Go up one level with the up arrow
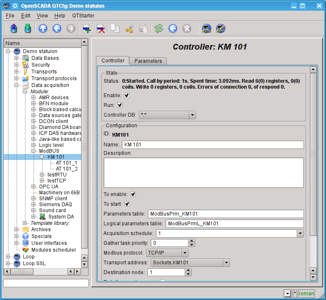This screenshot has width=326, height=300. coord(43,28)
